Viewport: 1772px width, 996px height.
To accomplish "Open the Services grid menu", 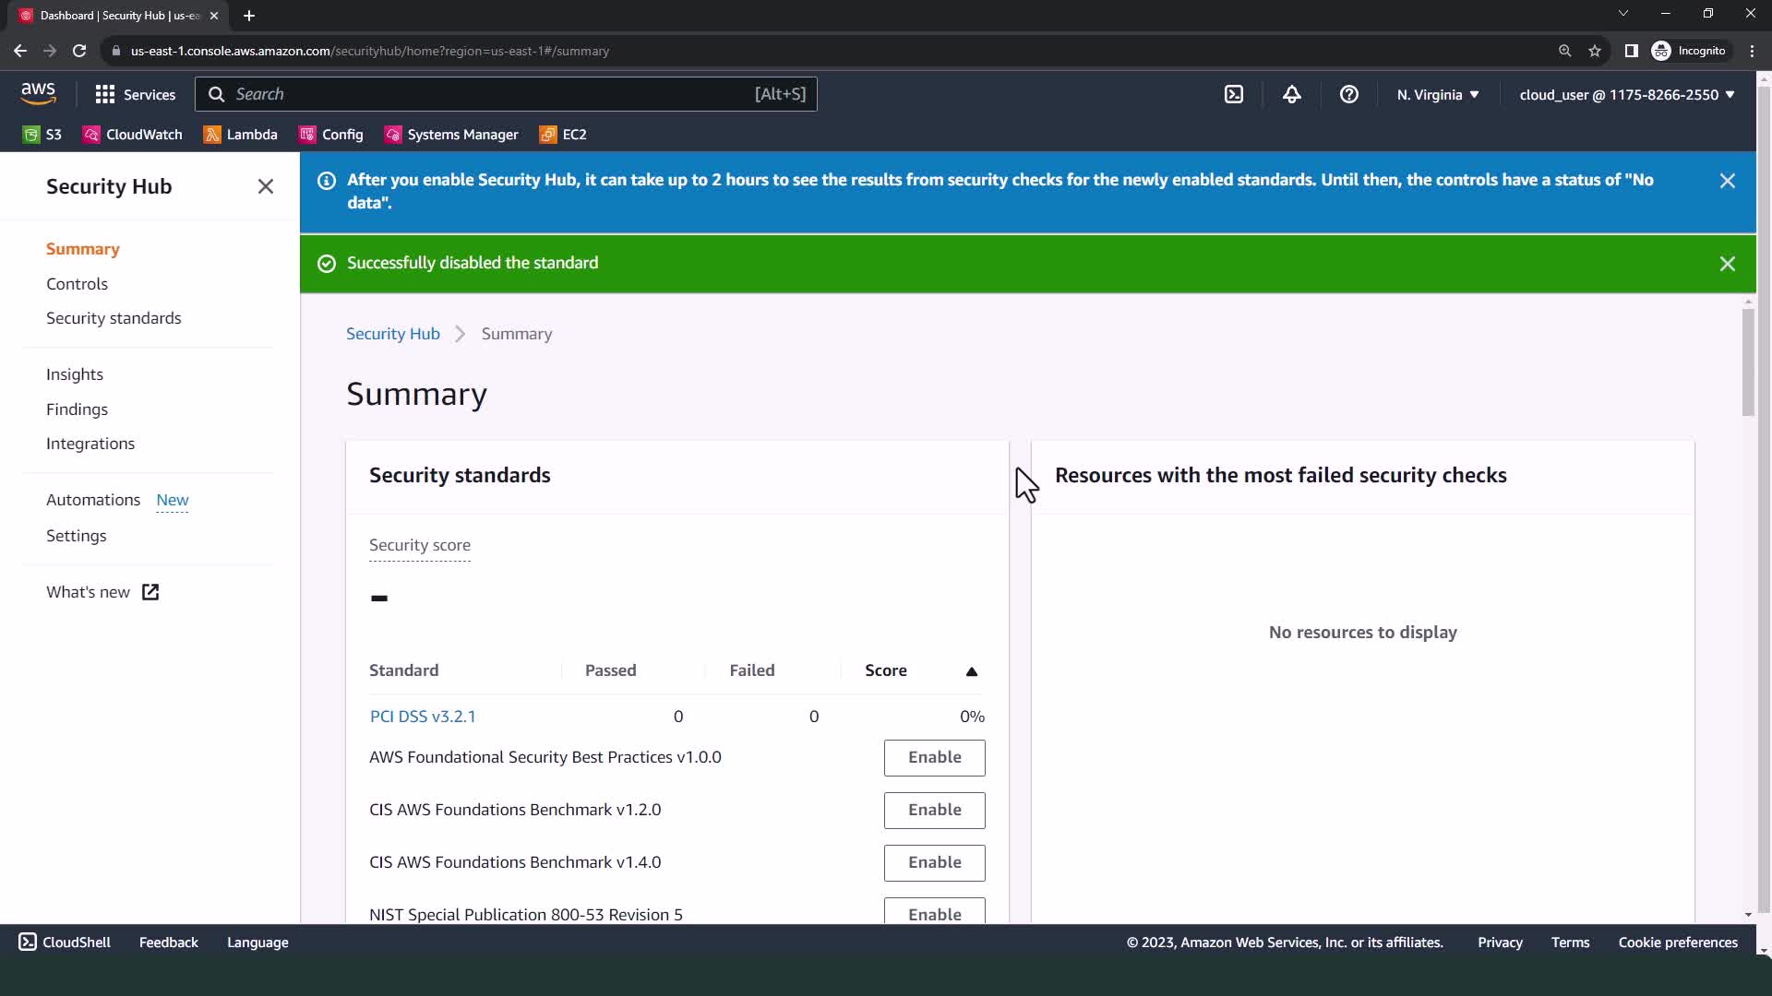I will click(x=135, y=94).
